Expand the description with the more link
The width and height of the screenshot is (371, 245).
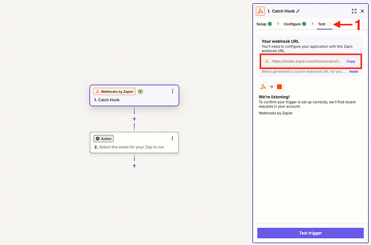(x=353, y=71)
